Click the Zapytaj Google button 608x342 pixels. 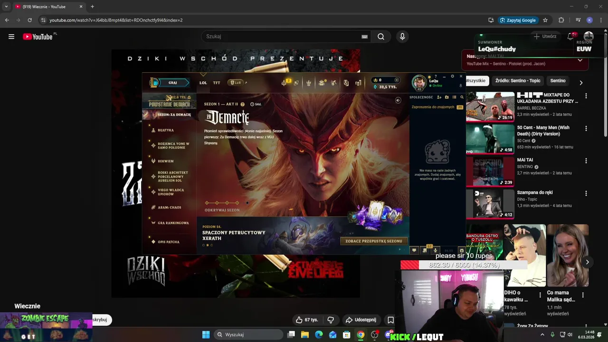[x=518, y=20]
